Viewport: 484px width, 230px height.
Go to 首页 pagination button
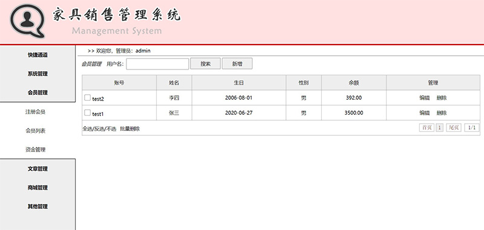tap(427, 128)
